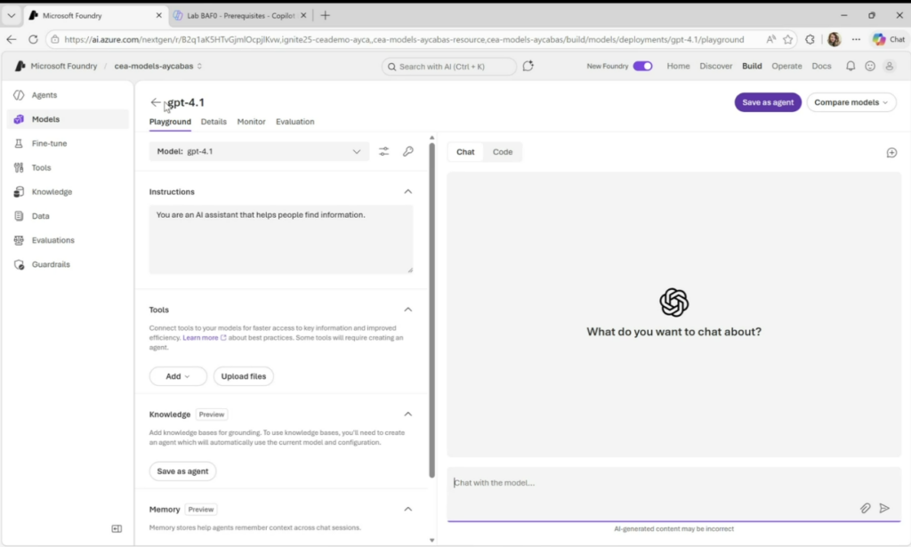
Task: Switch to the Code tab
Action: (503, 152)
